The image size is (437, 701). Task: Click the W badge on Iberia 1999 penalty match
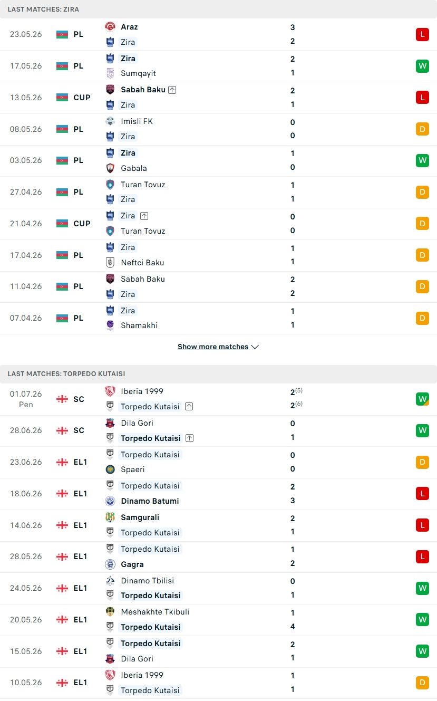(x=422, y=399)
